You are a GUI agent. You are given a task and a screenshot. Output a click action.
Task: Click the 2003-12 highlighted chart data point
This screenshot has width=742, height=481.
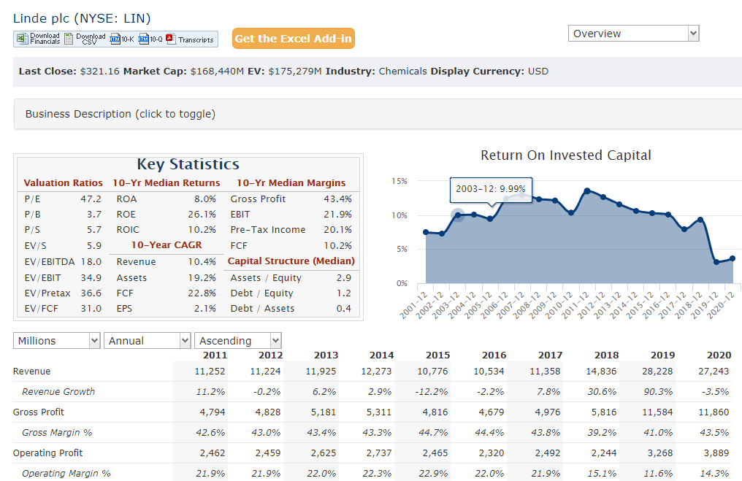[x=458, y=215]
